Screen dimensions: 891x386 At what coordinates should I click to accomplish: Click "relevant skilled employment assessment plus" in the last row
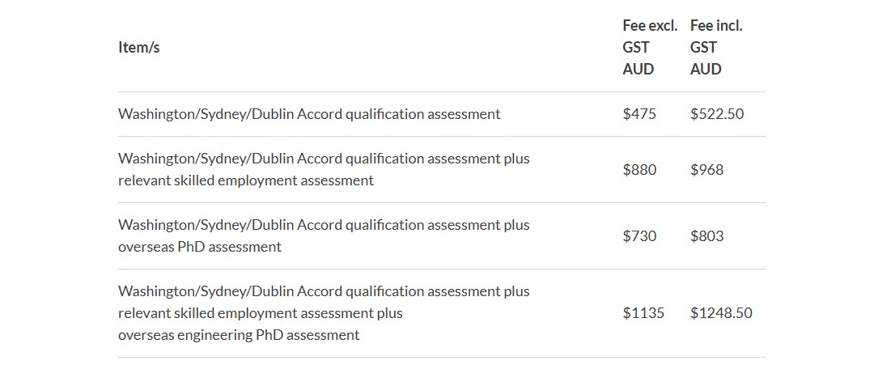[260, 313]
